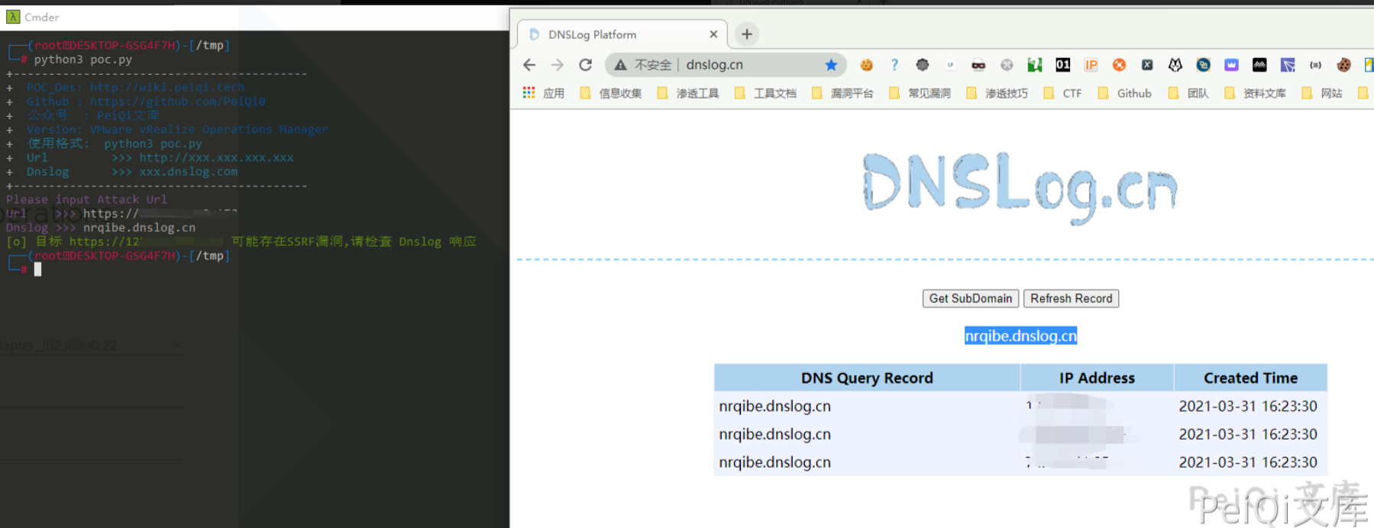
Task: Click the not-secure warning icon
Action: pyautogui.click(x=620, y=65)
